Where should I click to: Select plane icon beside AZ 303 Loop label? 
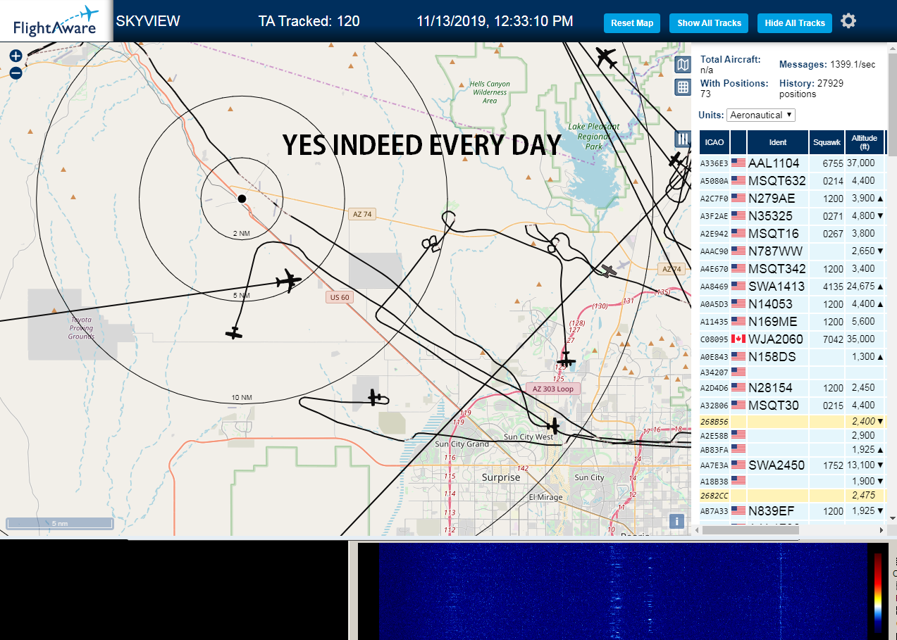[566, 359]
